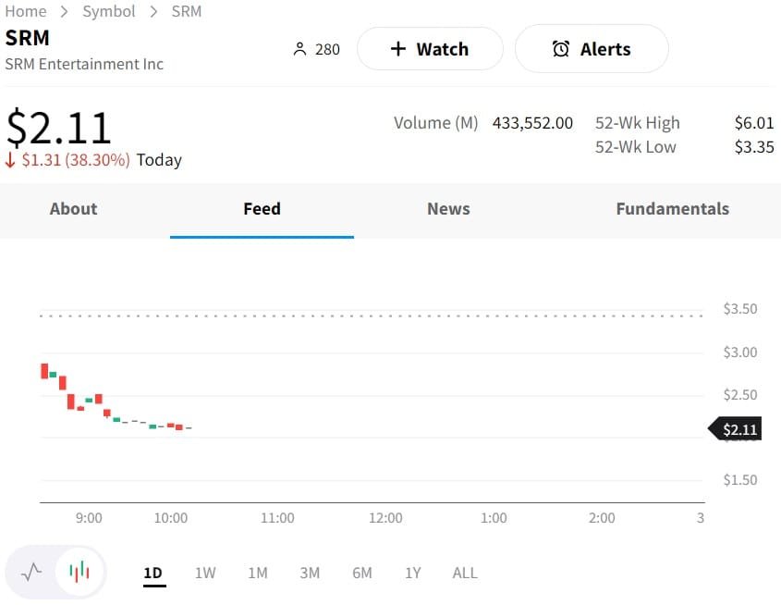Switch chart to 6M range
The width and height of the screenshot is (781, 605).
coord(362,573)
